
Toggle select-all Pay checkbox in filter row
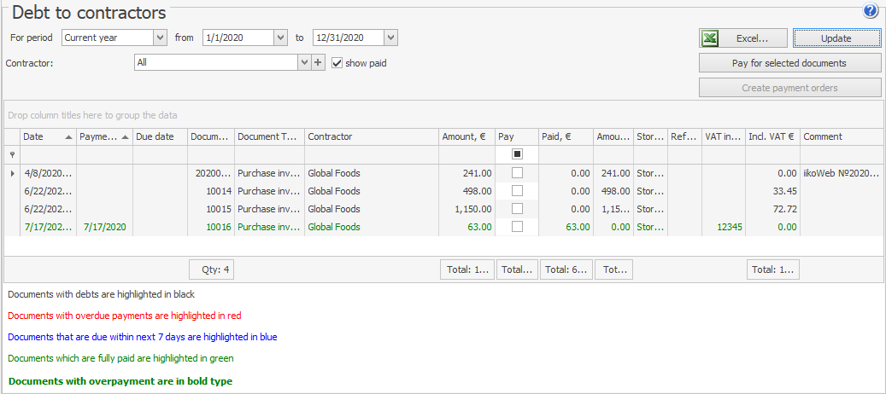[x=517, y=154]
